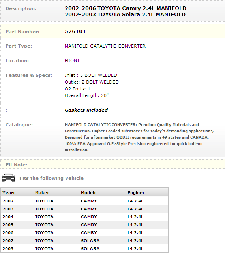Select the 2002 Toyota Camry row
This screenshot has width=225, height=280.
tap(84, 201)
